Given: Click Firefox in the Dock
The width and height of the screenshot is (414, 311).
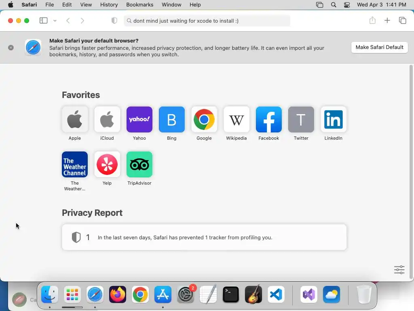Looking at the screenshot, I should 118,294.
